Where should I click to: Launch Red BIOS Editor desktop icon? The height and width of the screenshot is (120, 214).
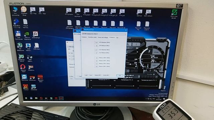tap(40, 78)
